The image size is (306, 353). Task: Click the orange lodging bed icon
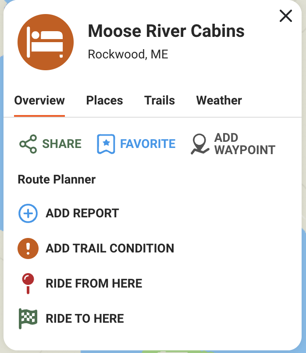tap(45, 41)
